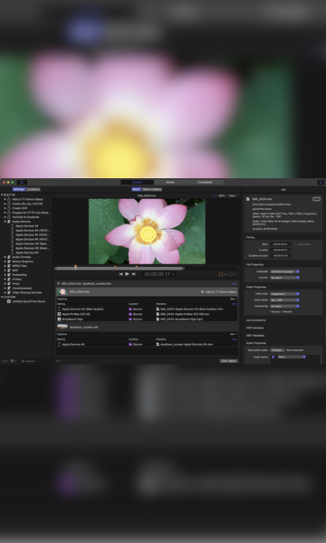Click the Apple ProRes 422 HQ setting icon
Image resolution: width=326 pixels, height=543 pixels.
(59, 314)
